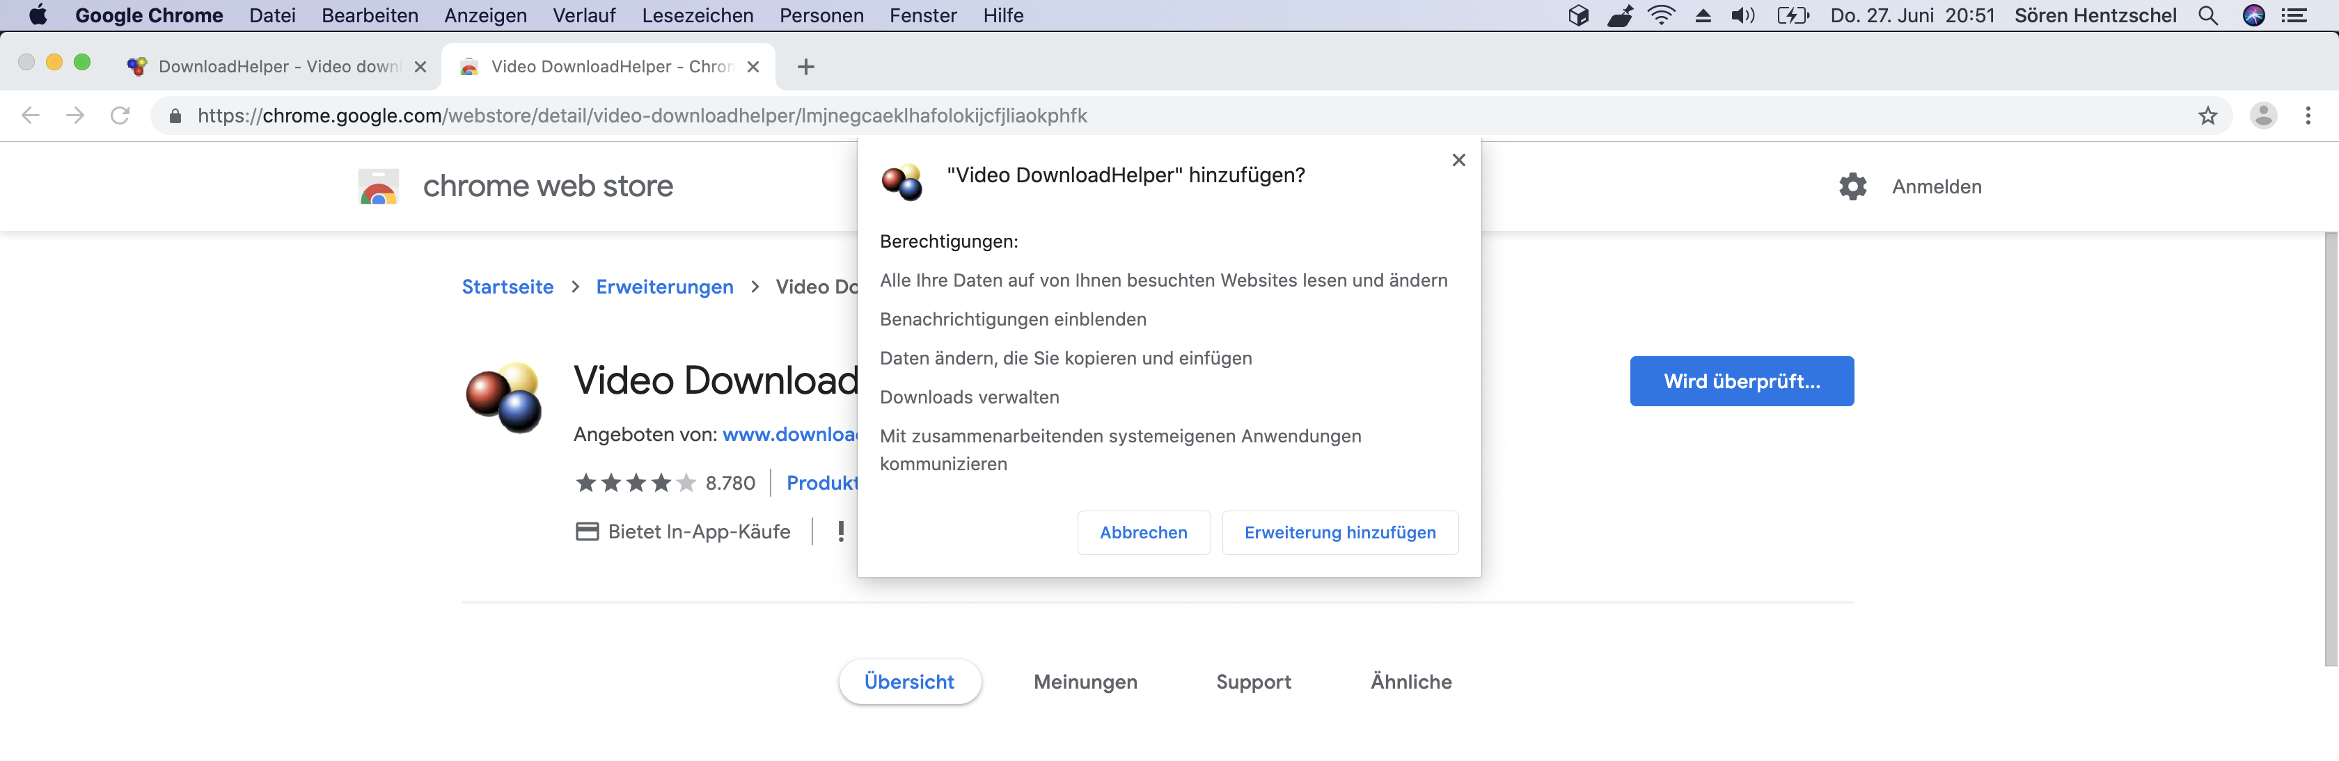Click the Spotlight search magnifier icon

[2207, 15]
